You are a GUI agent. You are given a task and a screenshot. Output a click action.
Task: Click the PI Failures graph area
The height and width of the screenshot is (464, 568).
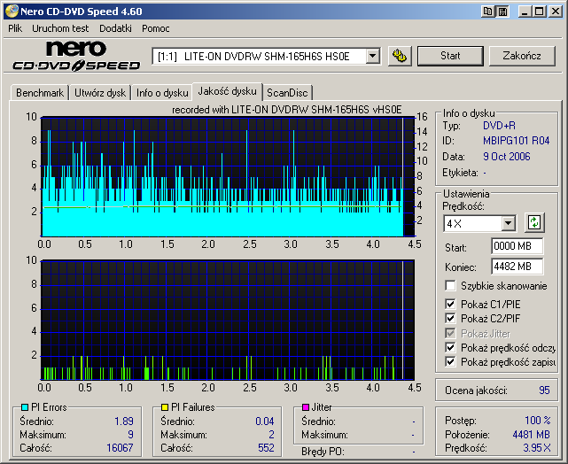(228, 320)
